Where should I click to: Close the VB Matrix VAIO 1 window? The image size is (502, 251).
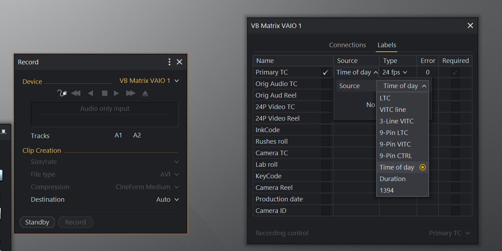tap(470, 26)
